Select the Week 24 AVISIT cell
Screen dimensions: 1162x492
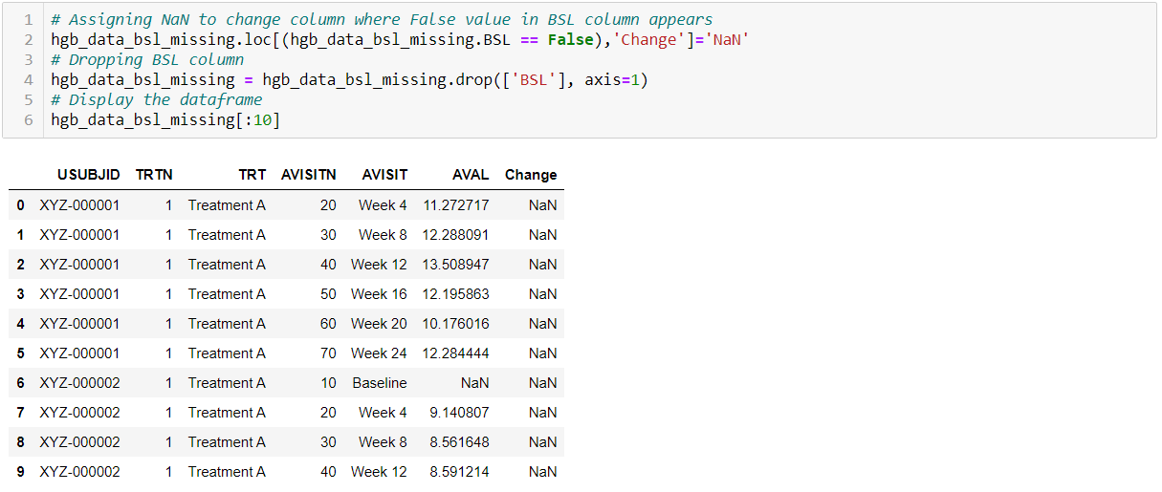coord(379,353)
